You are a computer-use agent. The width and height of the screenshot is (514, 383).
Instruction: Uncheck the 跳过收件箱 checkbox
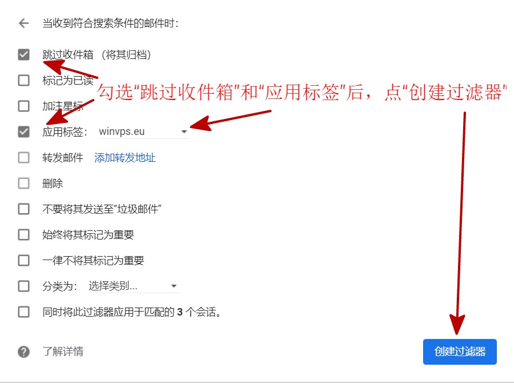pyautogui.click(x=23, y=55)
